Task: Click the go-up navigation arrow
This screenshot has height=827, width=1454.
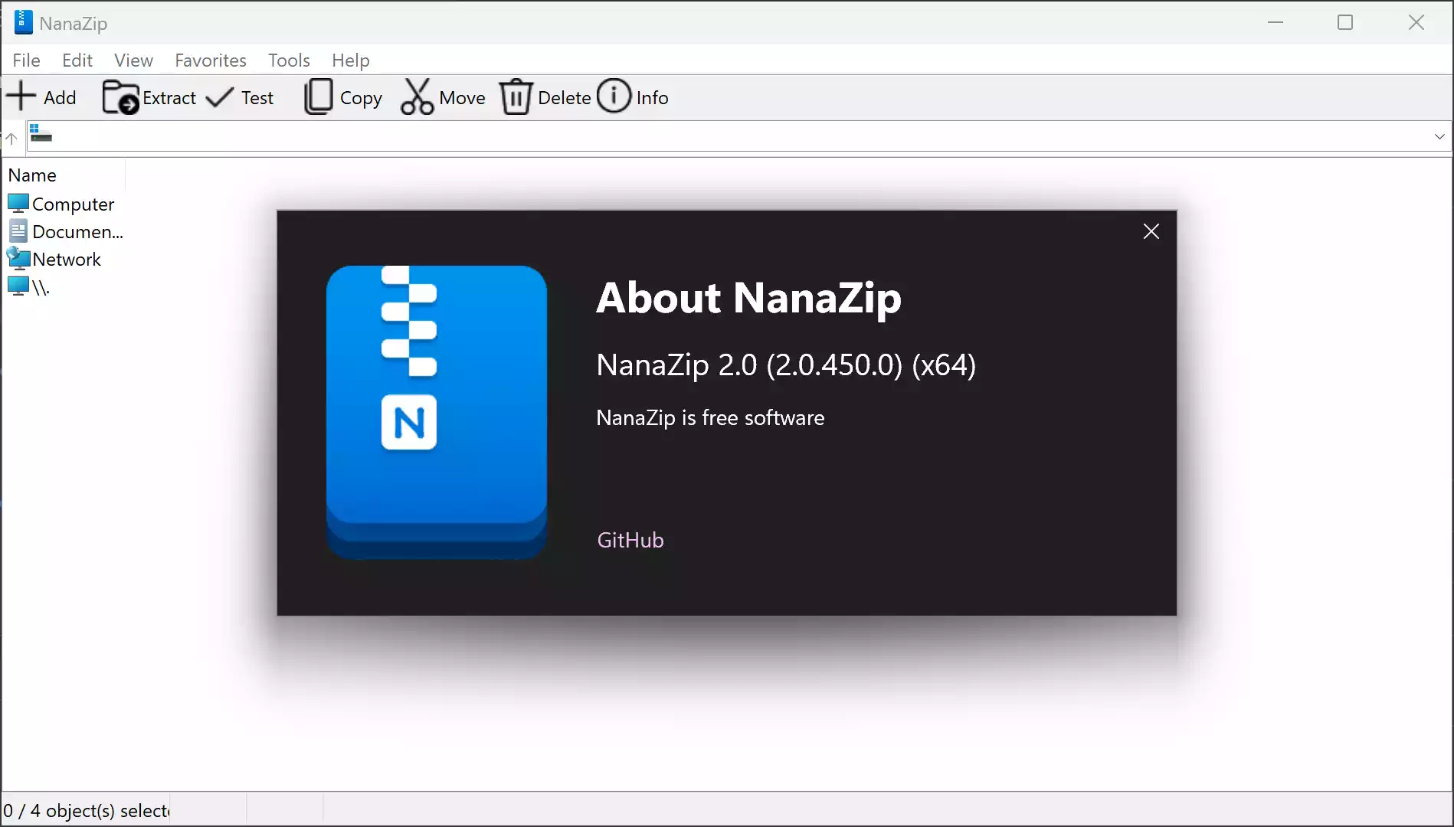Action: point(11,138)
